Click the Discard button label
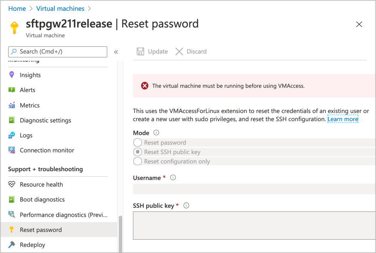 point(197,51)
